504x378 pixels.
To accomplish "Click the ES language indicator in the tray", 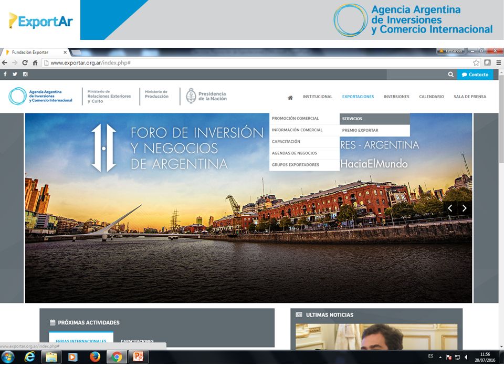I will 430,356.
